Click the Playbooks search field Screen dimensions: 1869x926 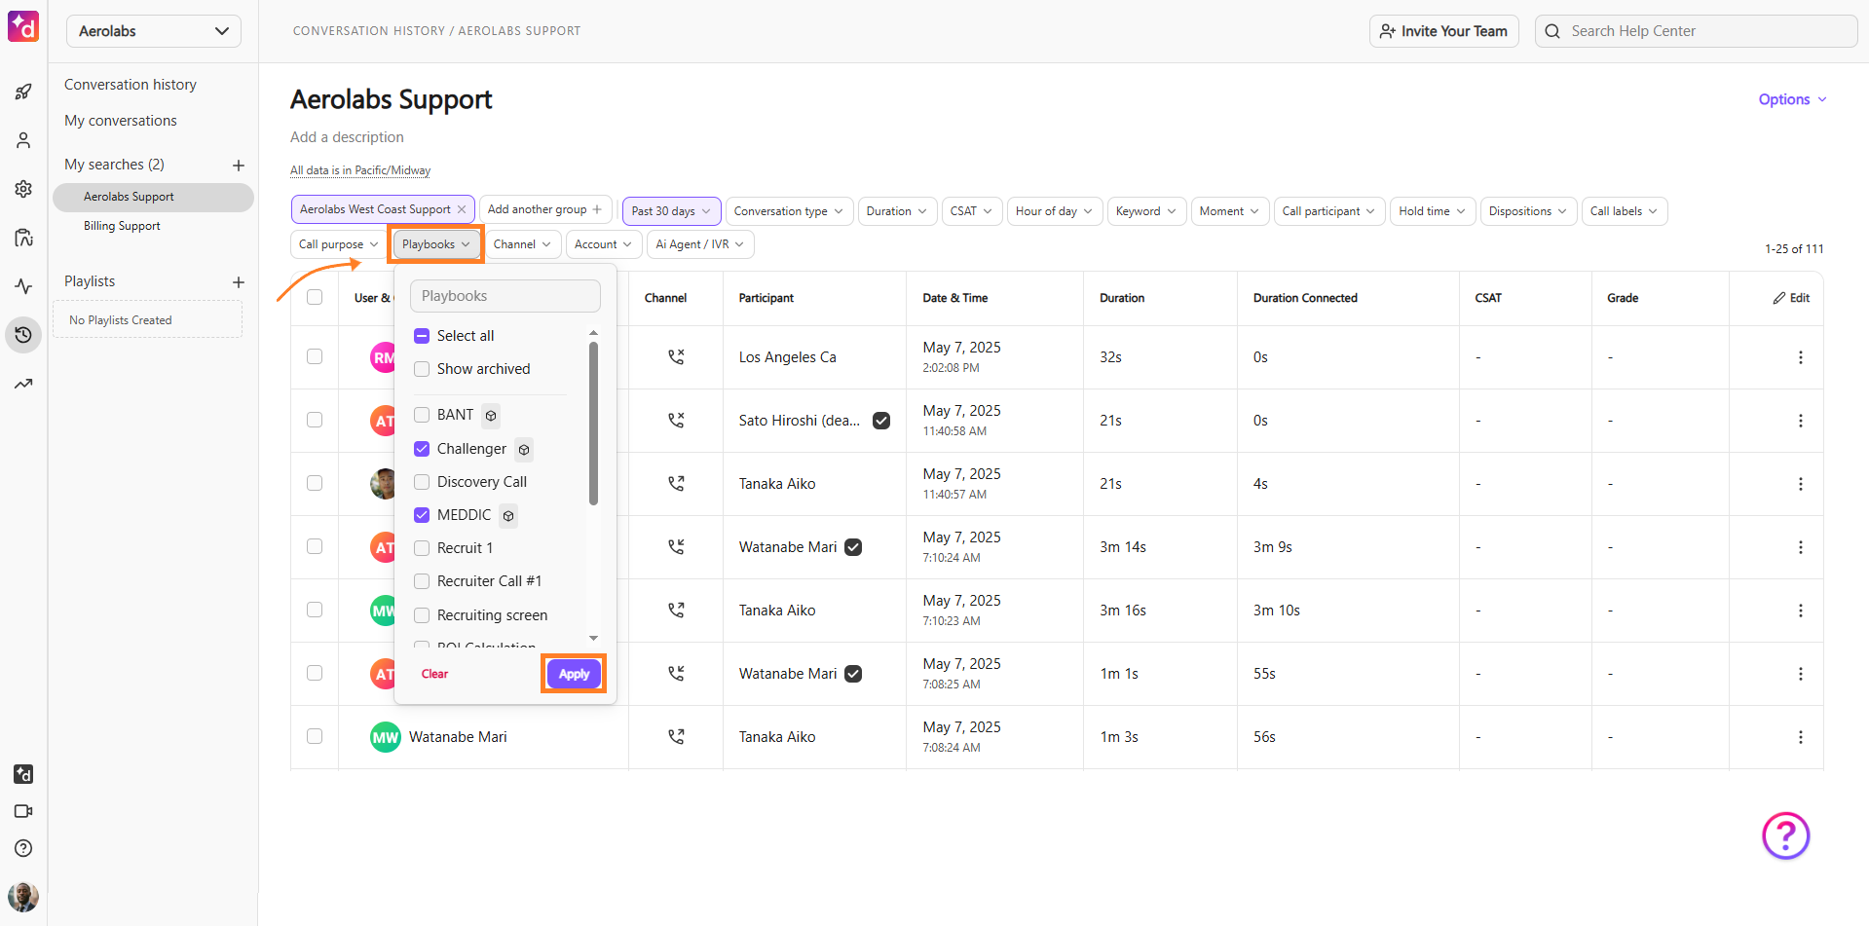505,296
